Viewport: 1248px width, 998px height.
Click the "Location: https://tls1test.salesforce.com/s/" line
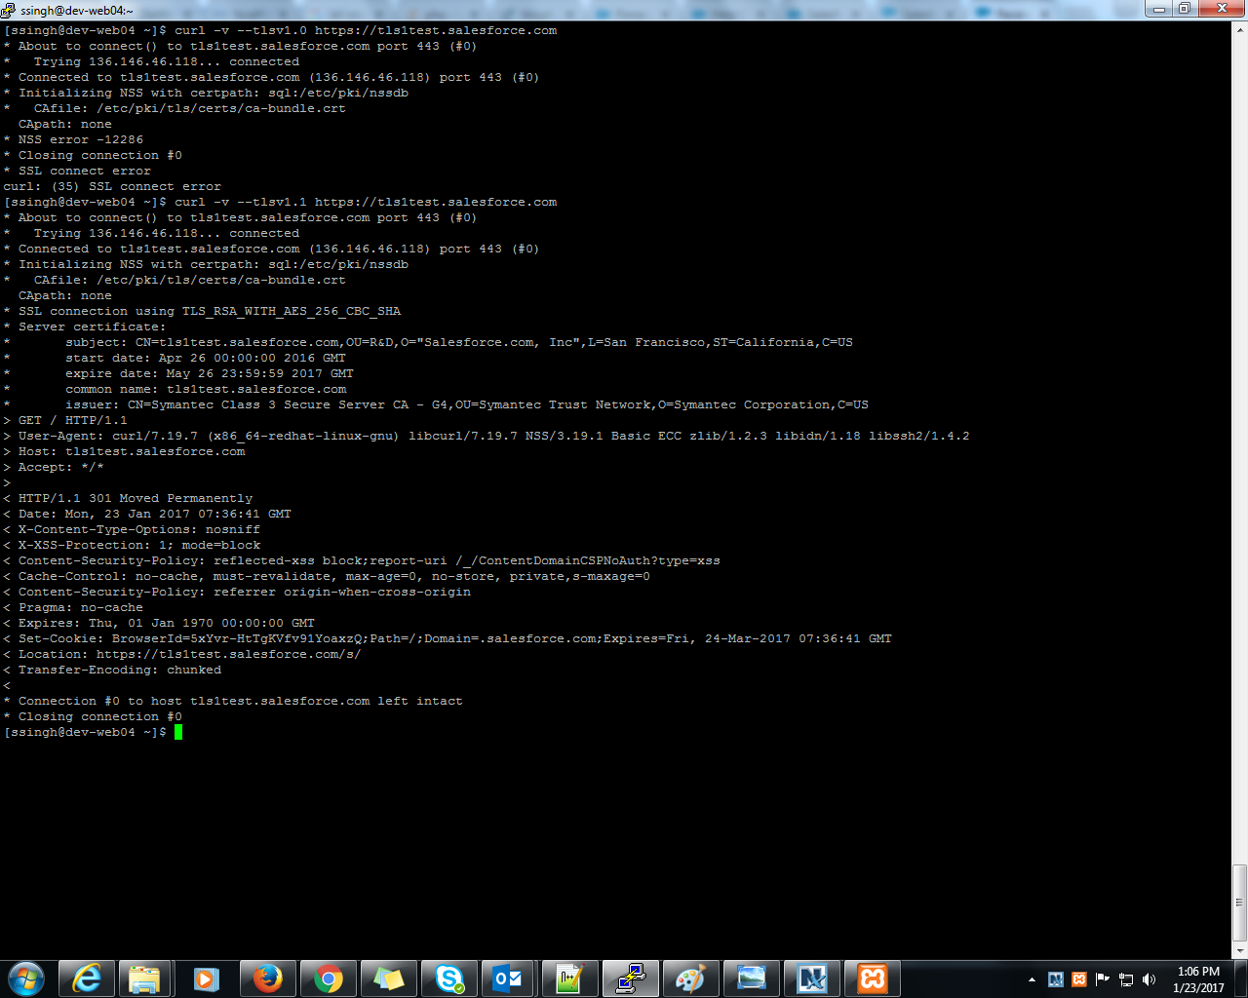pyautogui.click(x=182, y=654)
